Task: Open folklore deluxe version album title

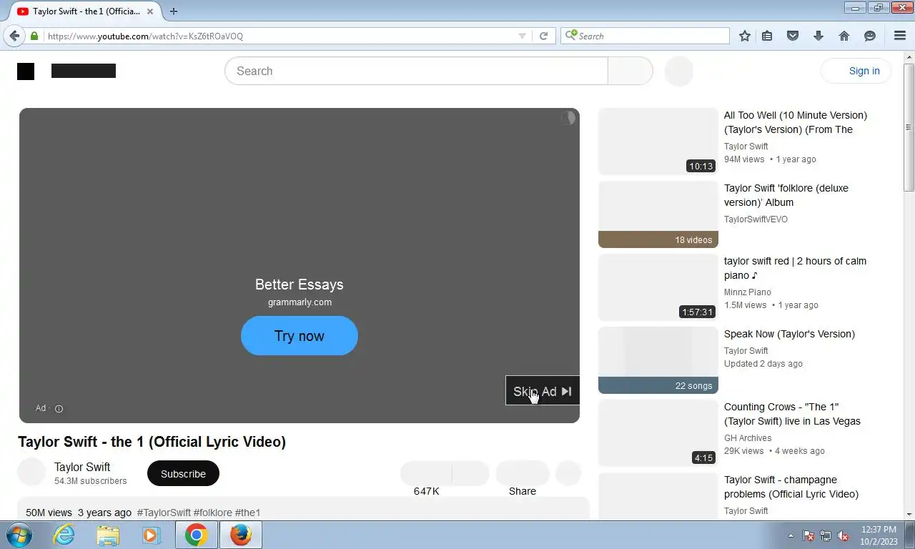Action: 786,195
